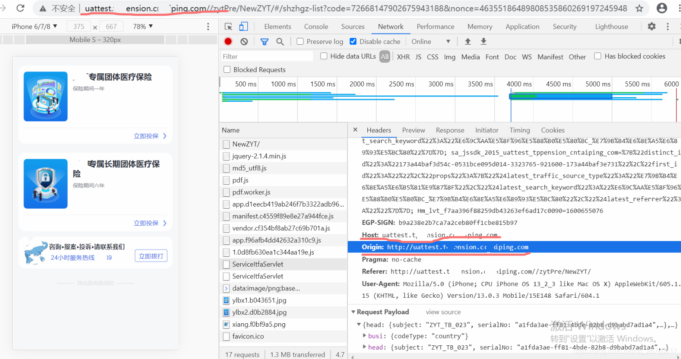Click in the network Filter input field

(267, 57)
